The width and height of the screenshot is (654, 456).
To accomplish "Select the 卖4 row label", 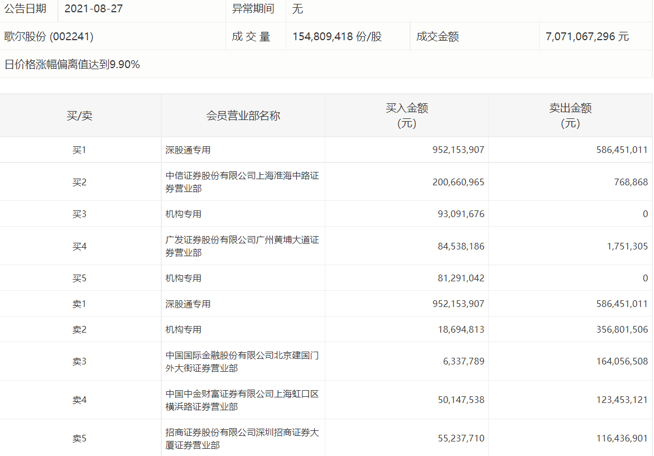I will tap(79, 400).
